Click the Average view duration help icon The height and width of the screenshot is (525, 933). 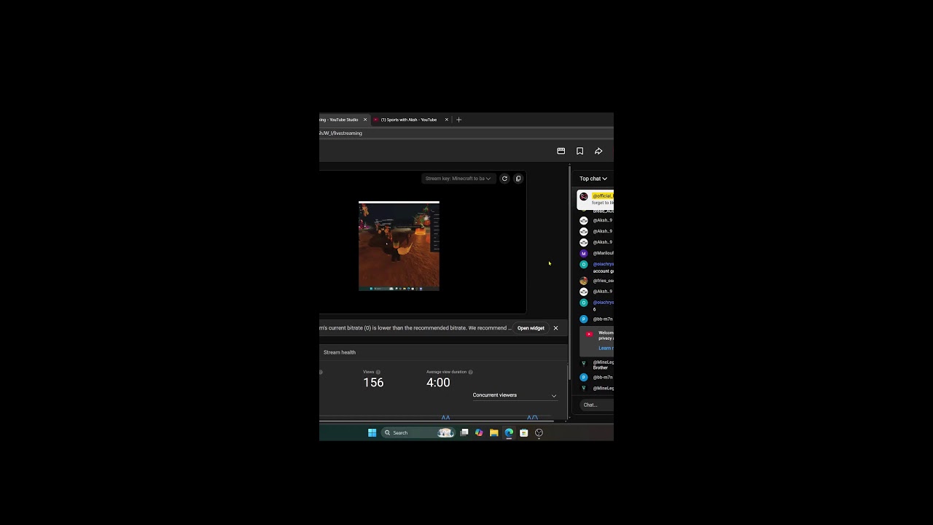[470, 372]
